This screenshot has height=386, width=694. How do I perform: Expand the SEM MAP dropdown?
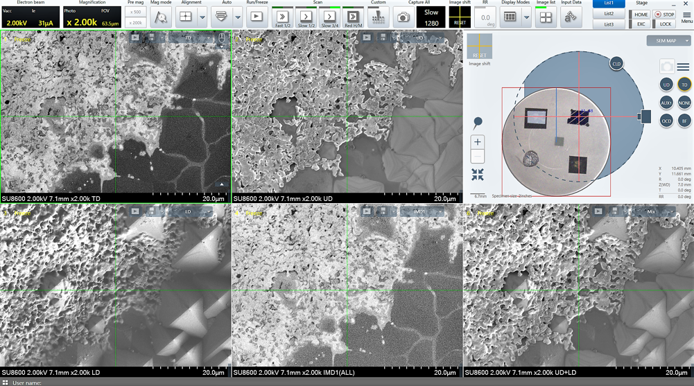coord(687,41)
